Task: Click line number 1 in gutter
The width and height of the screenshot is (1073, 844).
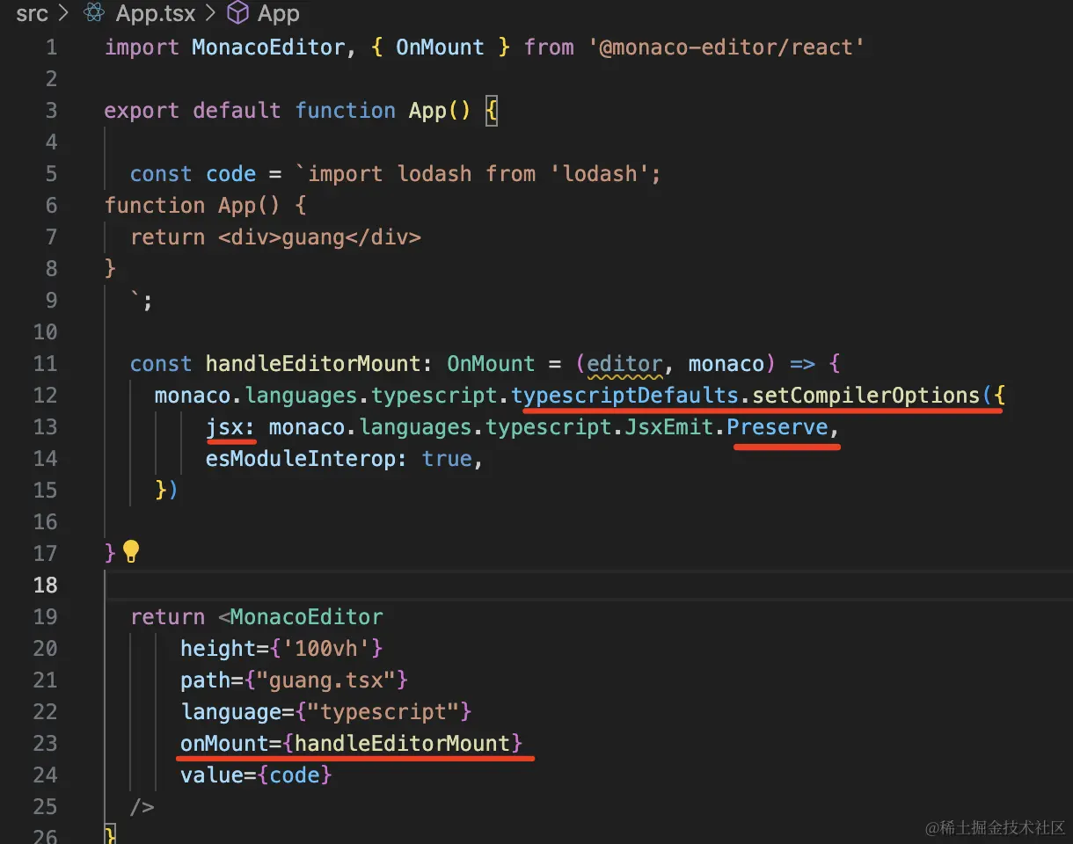Action: [51, 47]
